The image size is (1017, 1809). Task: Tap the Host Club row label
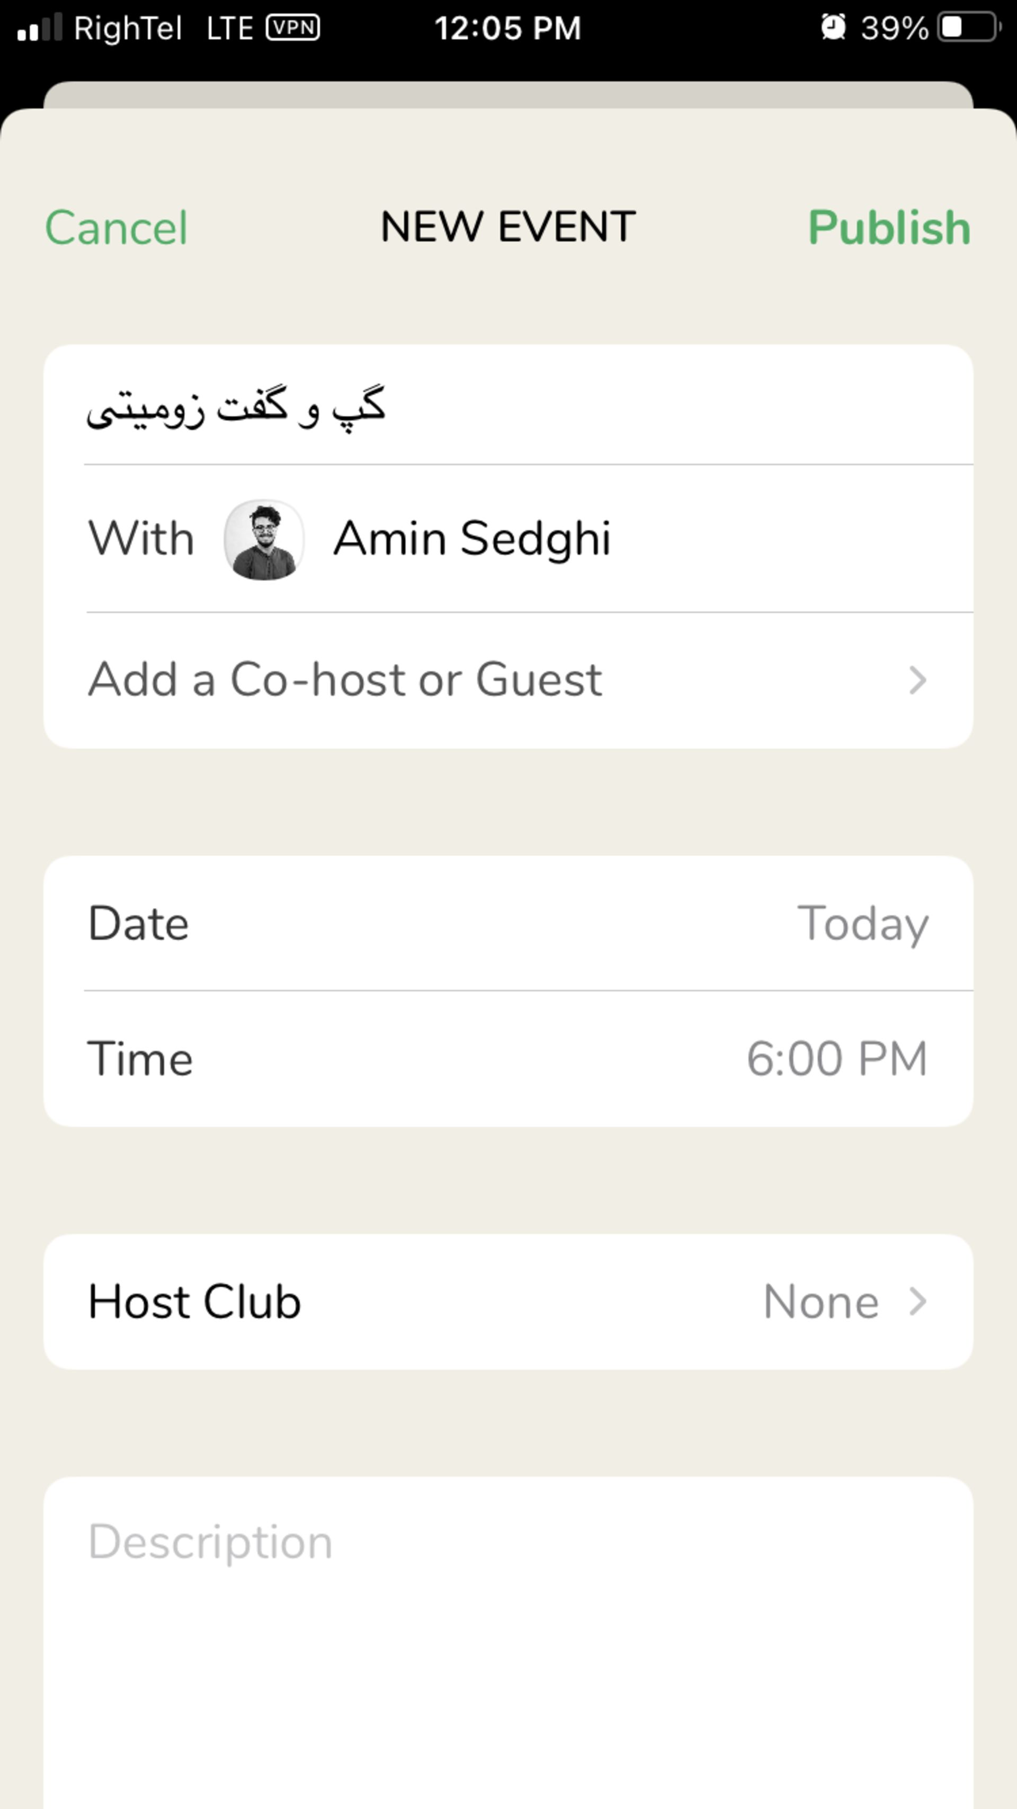194,1302
